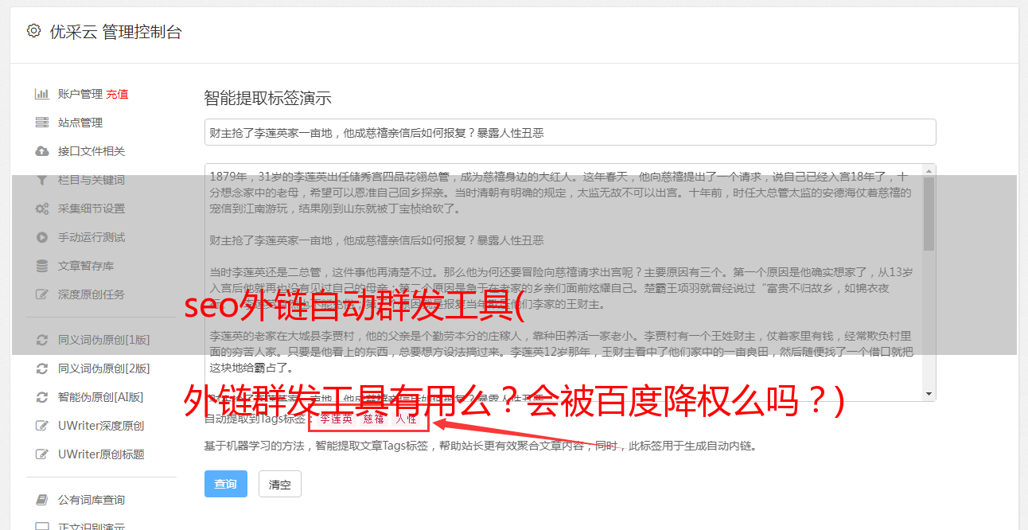This screenshot has height=530, width=1028.
Task: Click the 清空 clear button
Action: (280, 484)
